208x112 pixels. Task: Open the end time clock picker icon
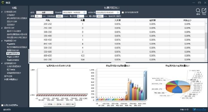(118, 13)
